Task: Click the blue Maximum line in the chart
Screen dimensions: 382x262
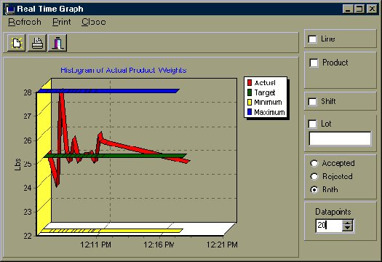Action: [x=108, y=91]
